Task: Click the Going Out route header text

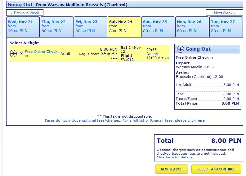Action: 67,5
